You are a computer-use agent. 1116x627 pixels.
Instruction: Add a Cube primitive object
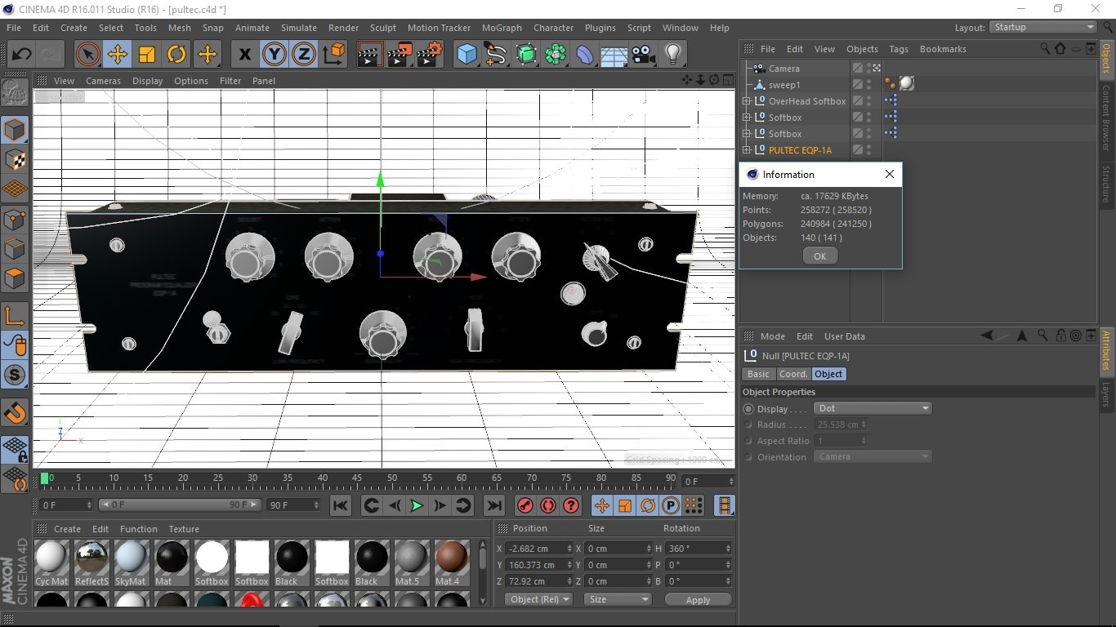point(466,55)
